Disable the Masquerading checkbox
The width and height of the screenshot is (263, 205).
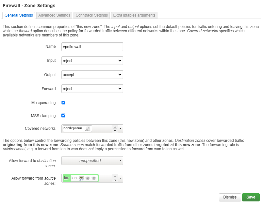(63, 102)
